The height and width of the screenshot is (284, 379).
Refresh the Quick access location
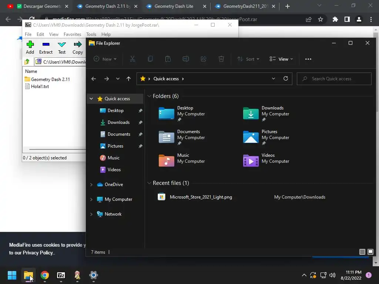[286, 78]
